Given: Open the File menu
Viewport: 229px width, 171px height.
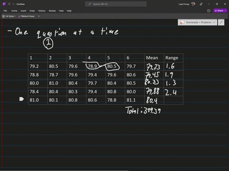Looking at the screenshot, I should tap(5, 11).
